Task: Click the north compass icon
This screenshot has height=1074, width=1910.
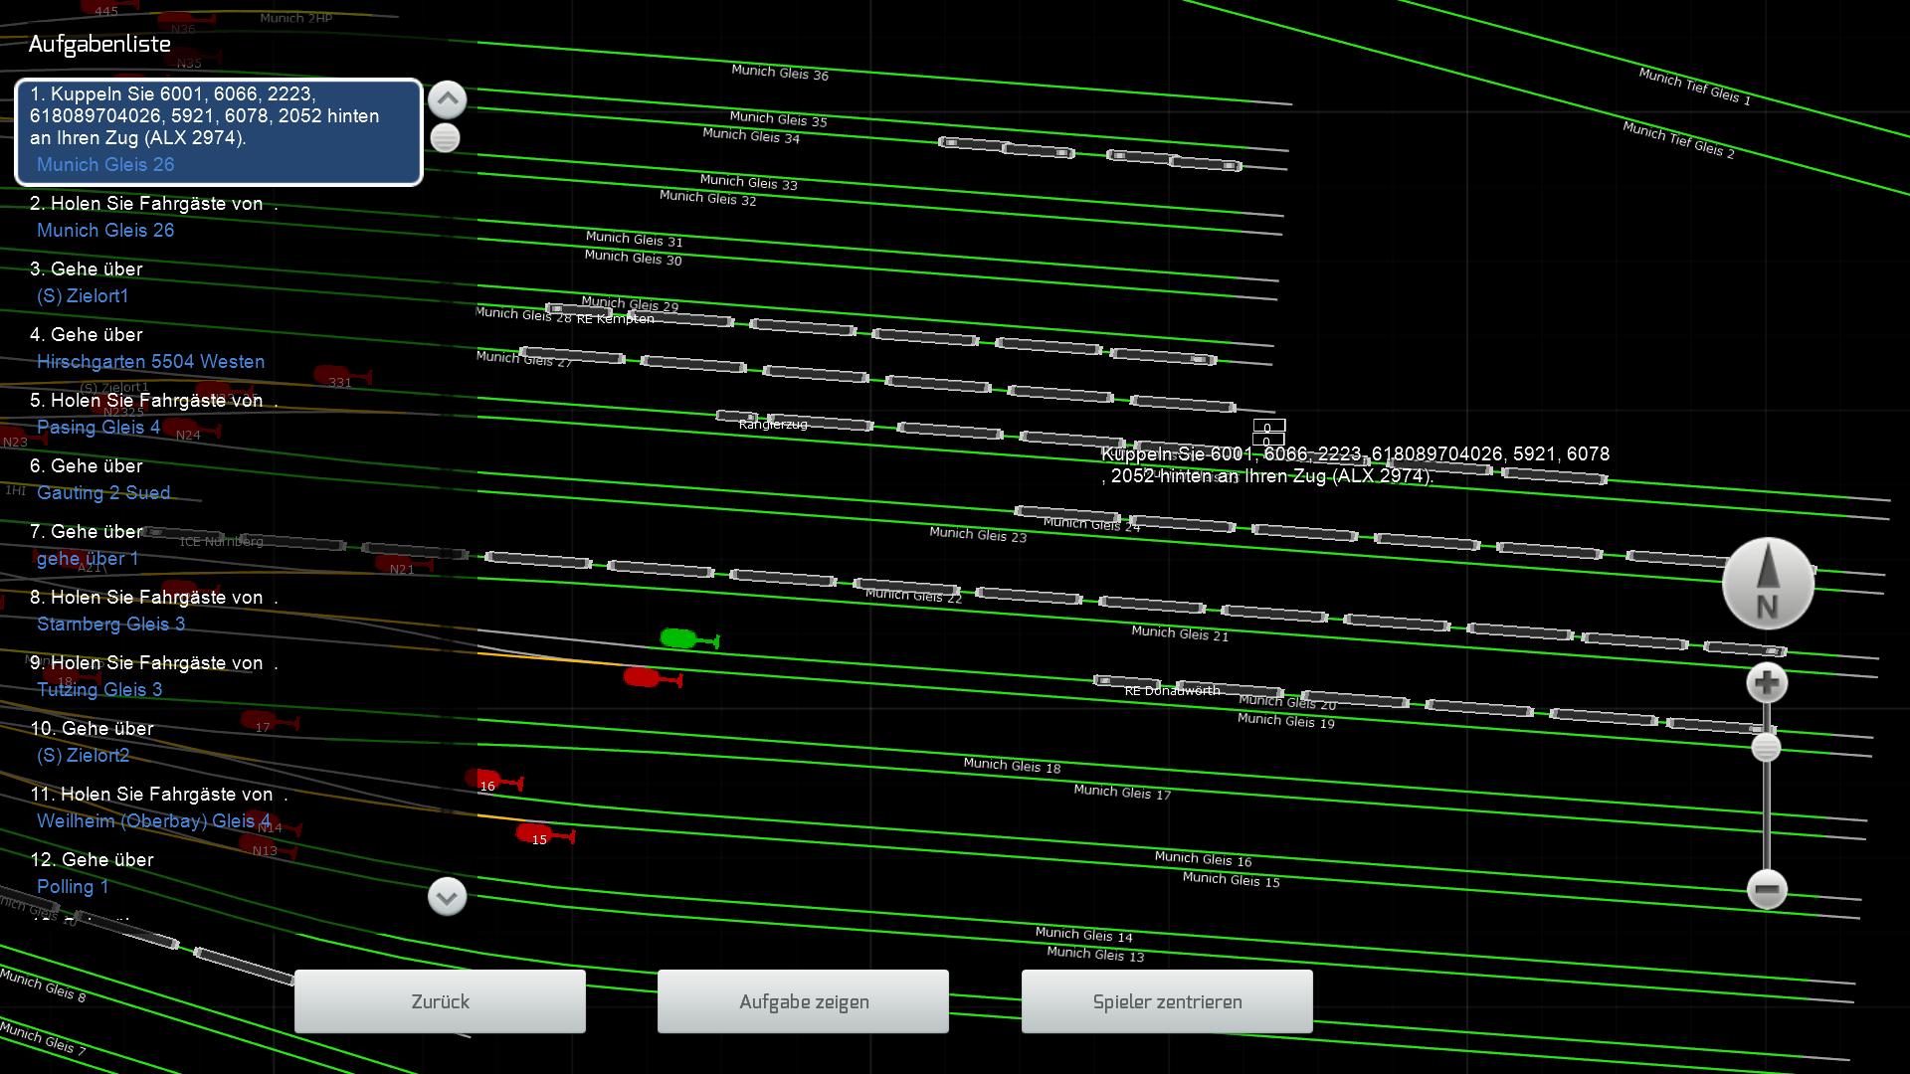Action: coord(1767,584)
